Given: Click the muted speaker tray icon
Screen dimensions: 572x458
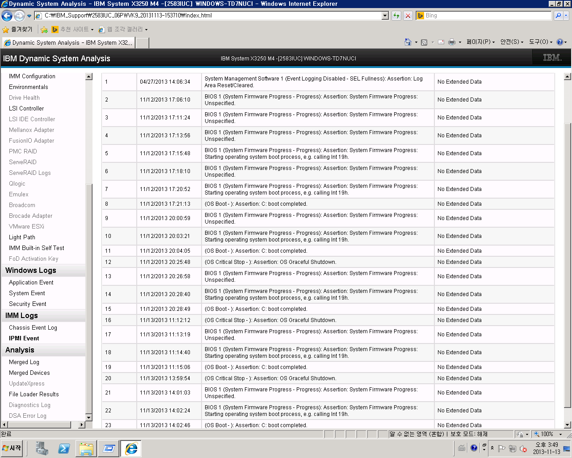Looking at the screenshot, I should (x=523, y=449).
